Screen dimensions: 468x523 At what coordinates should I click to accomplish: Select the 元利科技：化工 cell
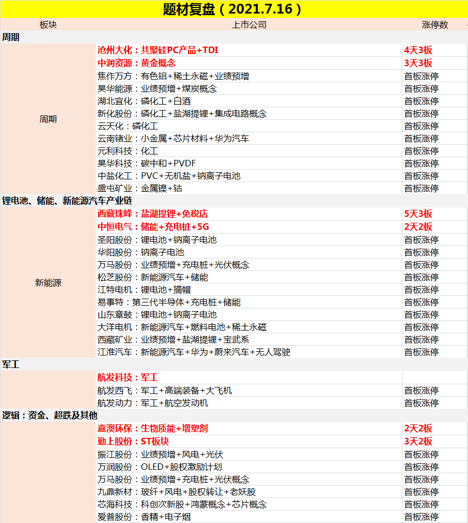pos(249,151)
